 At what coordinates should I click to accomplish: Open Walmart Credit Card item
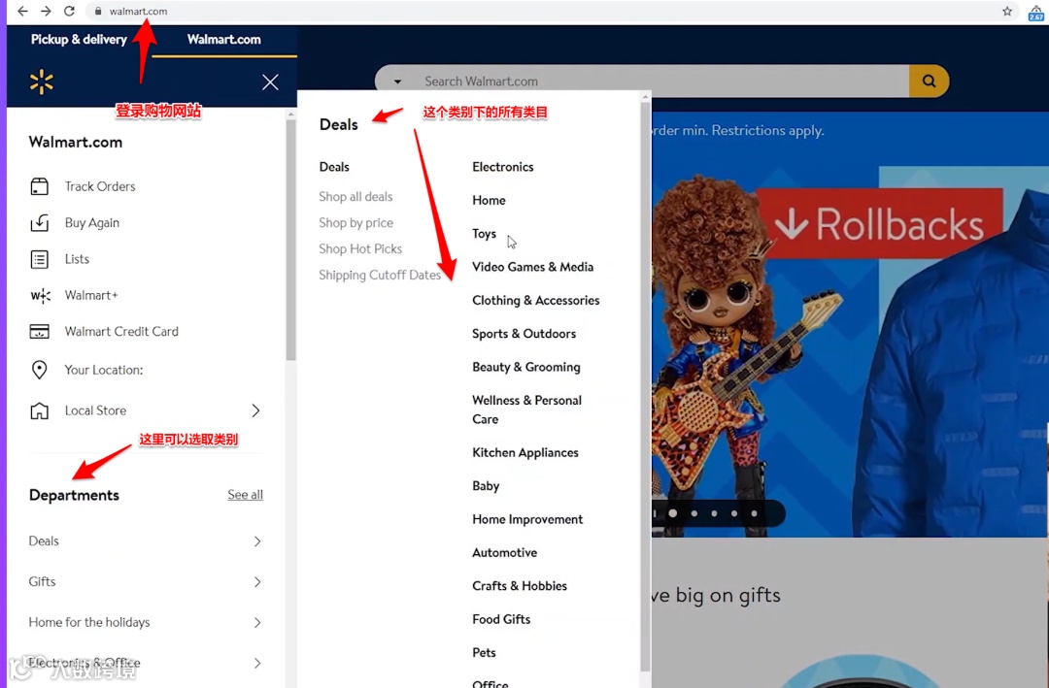pyautogui.click(x=121, y=331)
